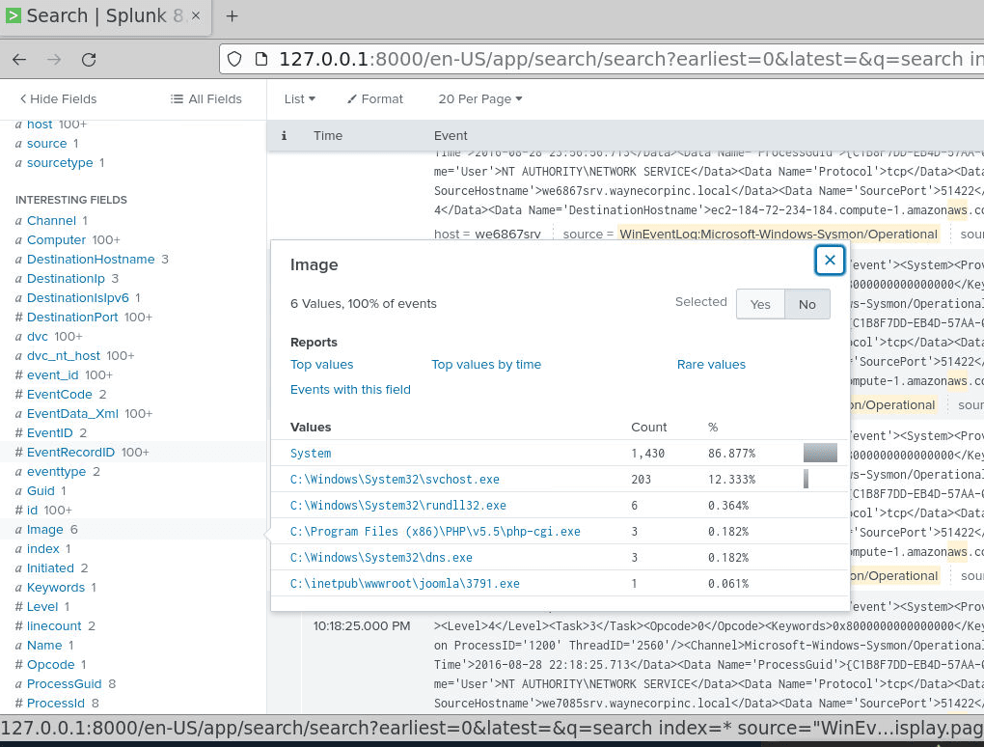Click the we6867srv host value
The image size is (984, 747).
coord(507,235)
